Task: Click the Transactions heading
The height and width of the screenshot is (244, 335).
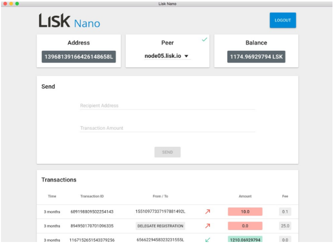Action: (59, 180)
